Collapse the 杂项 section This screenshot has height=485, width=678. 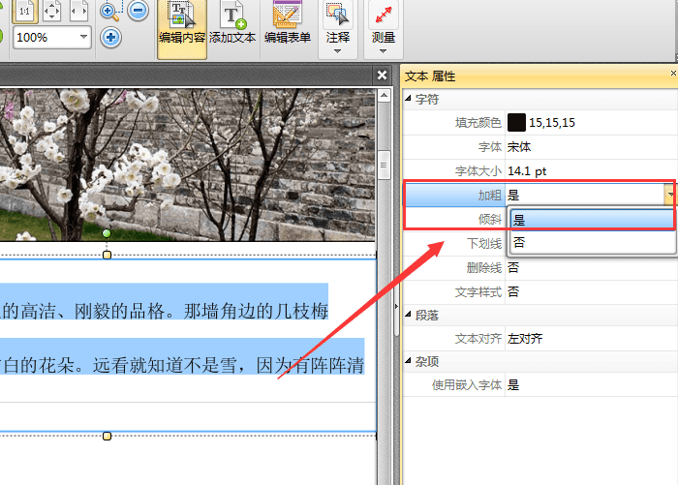coord(408,360)
